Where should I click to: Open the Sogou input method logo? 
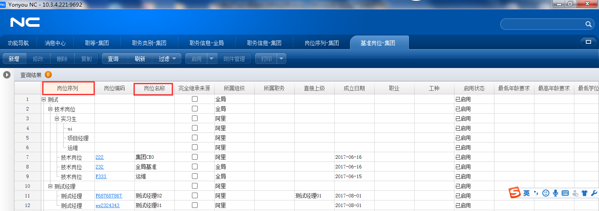tap(515, 193)
